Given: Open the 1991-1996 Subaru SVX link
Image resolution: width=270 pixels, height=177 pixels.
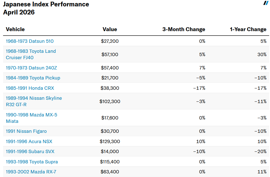Looking at the screenshot, I should [x=30, y=151].
